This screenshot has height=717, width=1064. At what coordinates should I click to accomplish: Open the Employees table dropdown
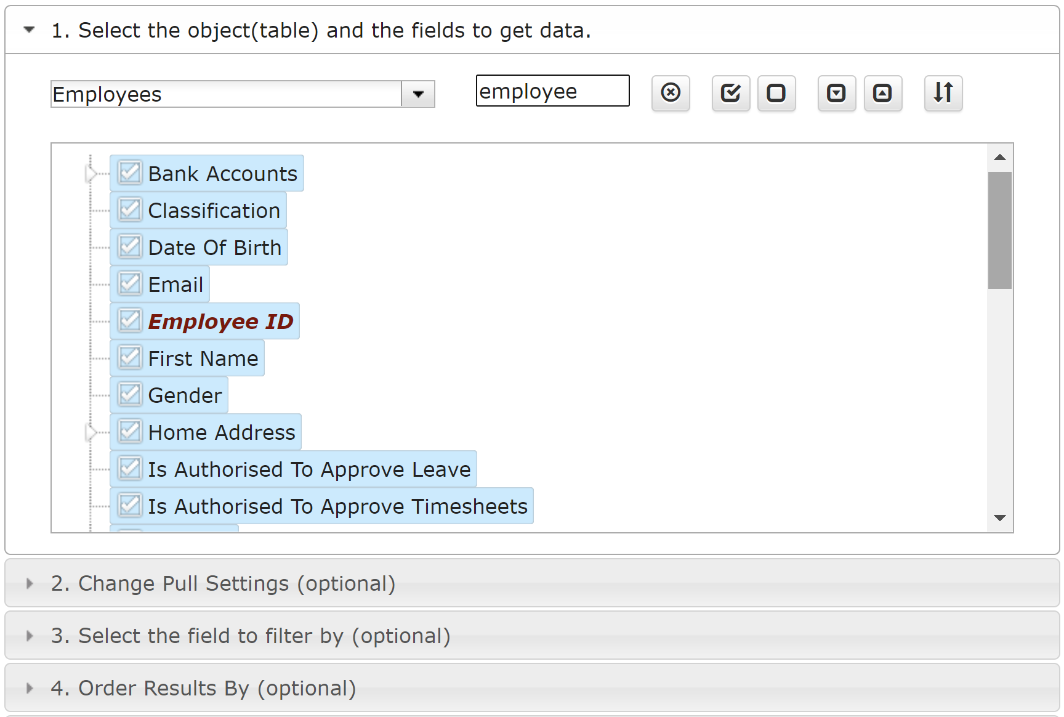tap(418, 94)
